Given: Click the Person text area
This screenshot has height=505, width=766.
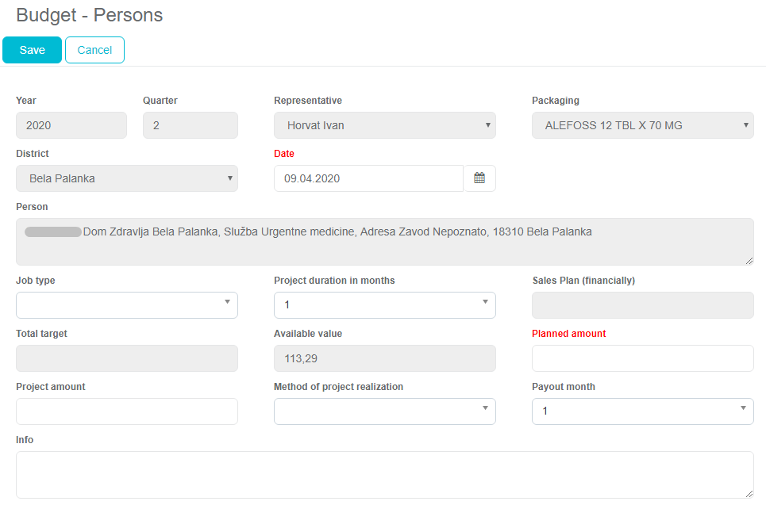Looking at the screenshot, I should tap(384, 242).
